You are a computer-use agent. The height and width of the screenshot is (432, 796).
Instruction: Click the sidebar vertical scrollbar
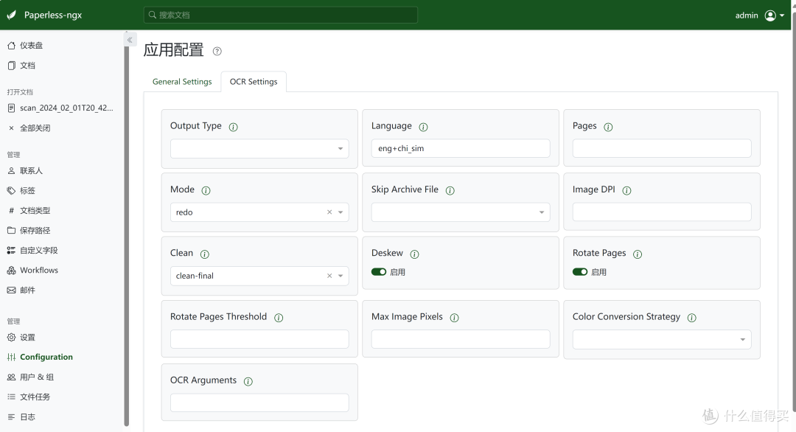click(127, 236)
